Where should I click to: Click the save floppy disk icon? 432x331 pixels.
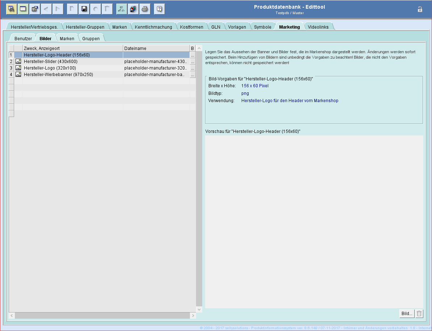(84, 9)
